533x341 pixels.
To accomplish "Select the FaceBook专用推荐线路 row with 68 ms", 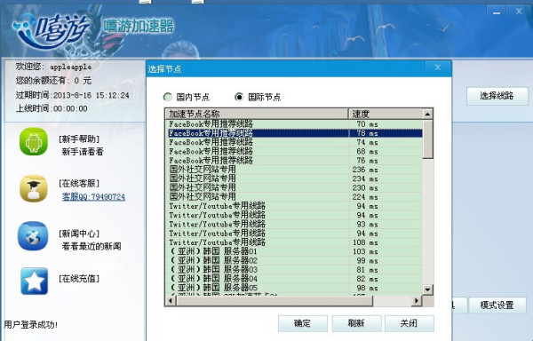I will (x=294, y=151).
